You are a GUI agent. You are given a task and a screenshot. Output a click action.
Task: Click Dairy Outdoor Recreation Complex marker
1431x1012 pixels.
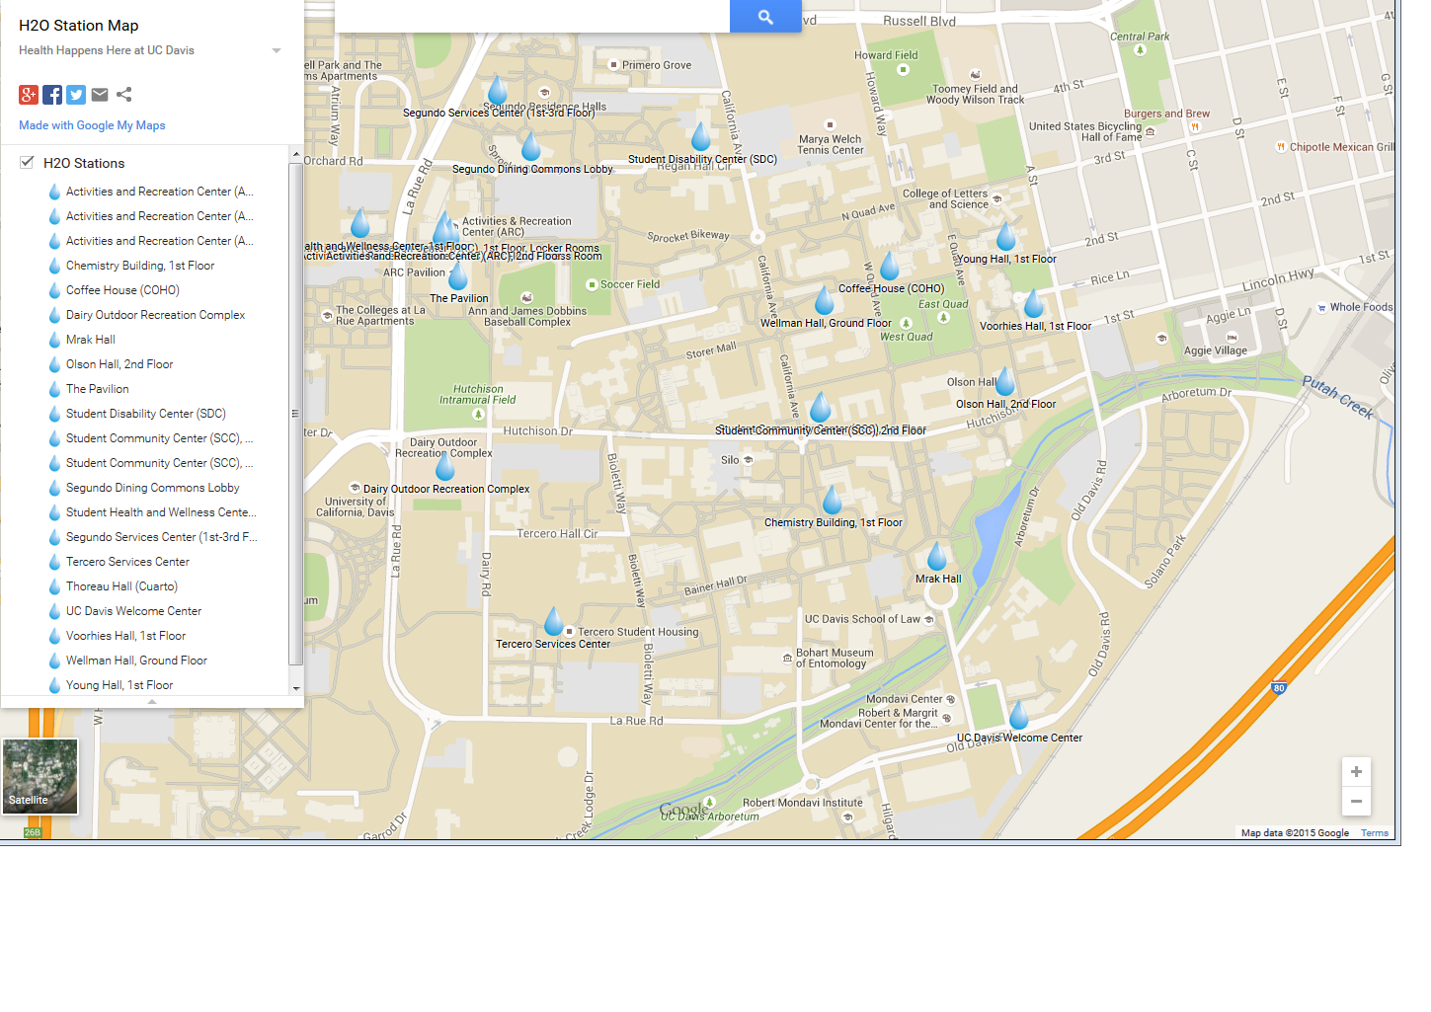(445, 466)
